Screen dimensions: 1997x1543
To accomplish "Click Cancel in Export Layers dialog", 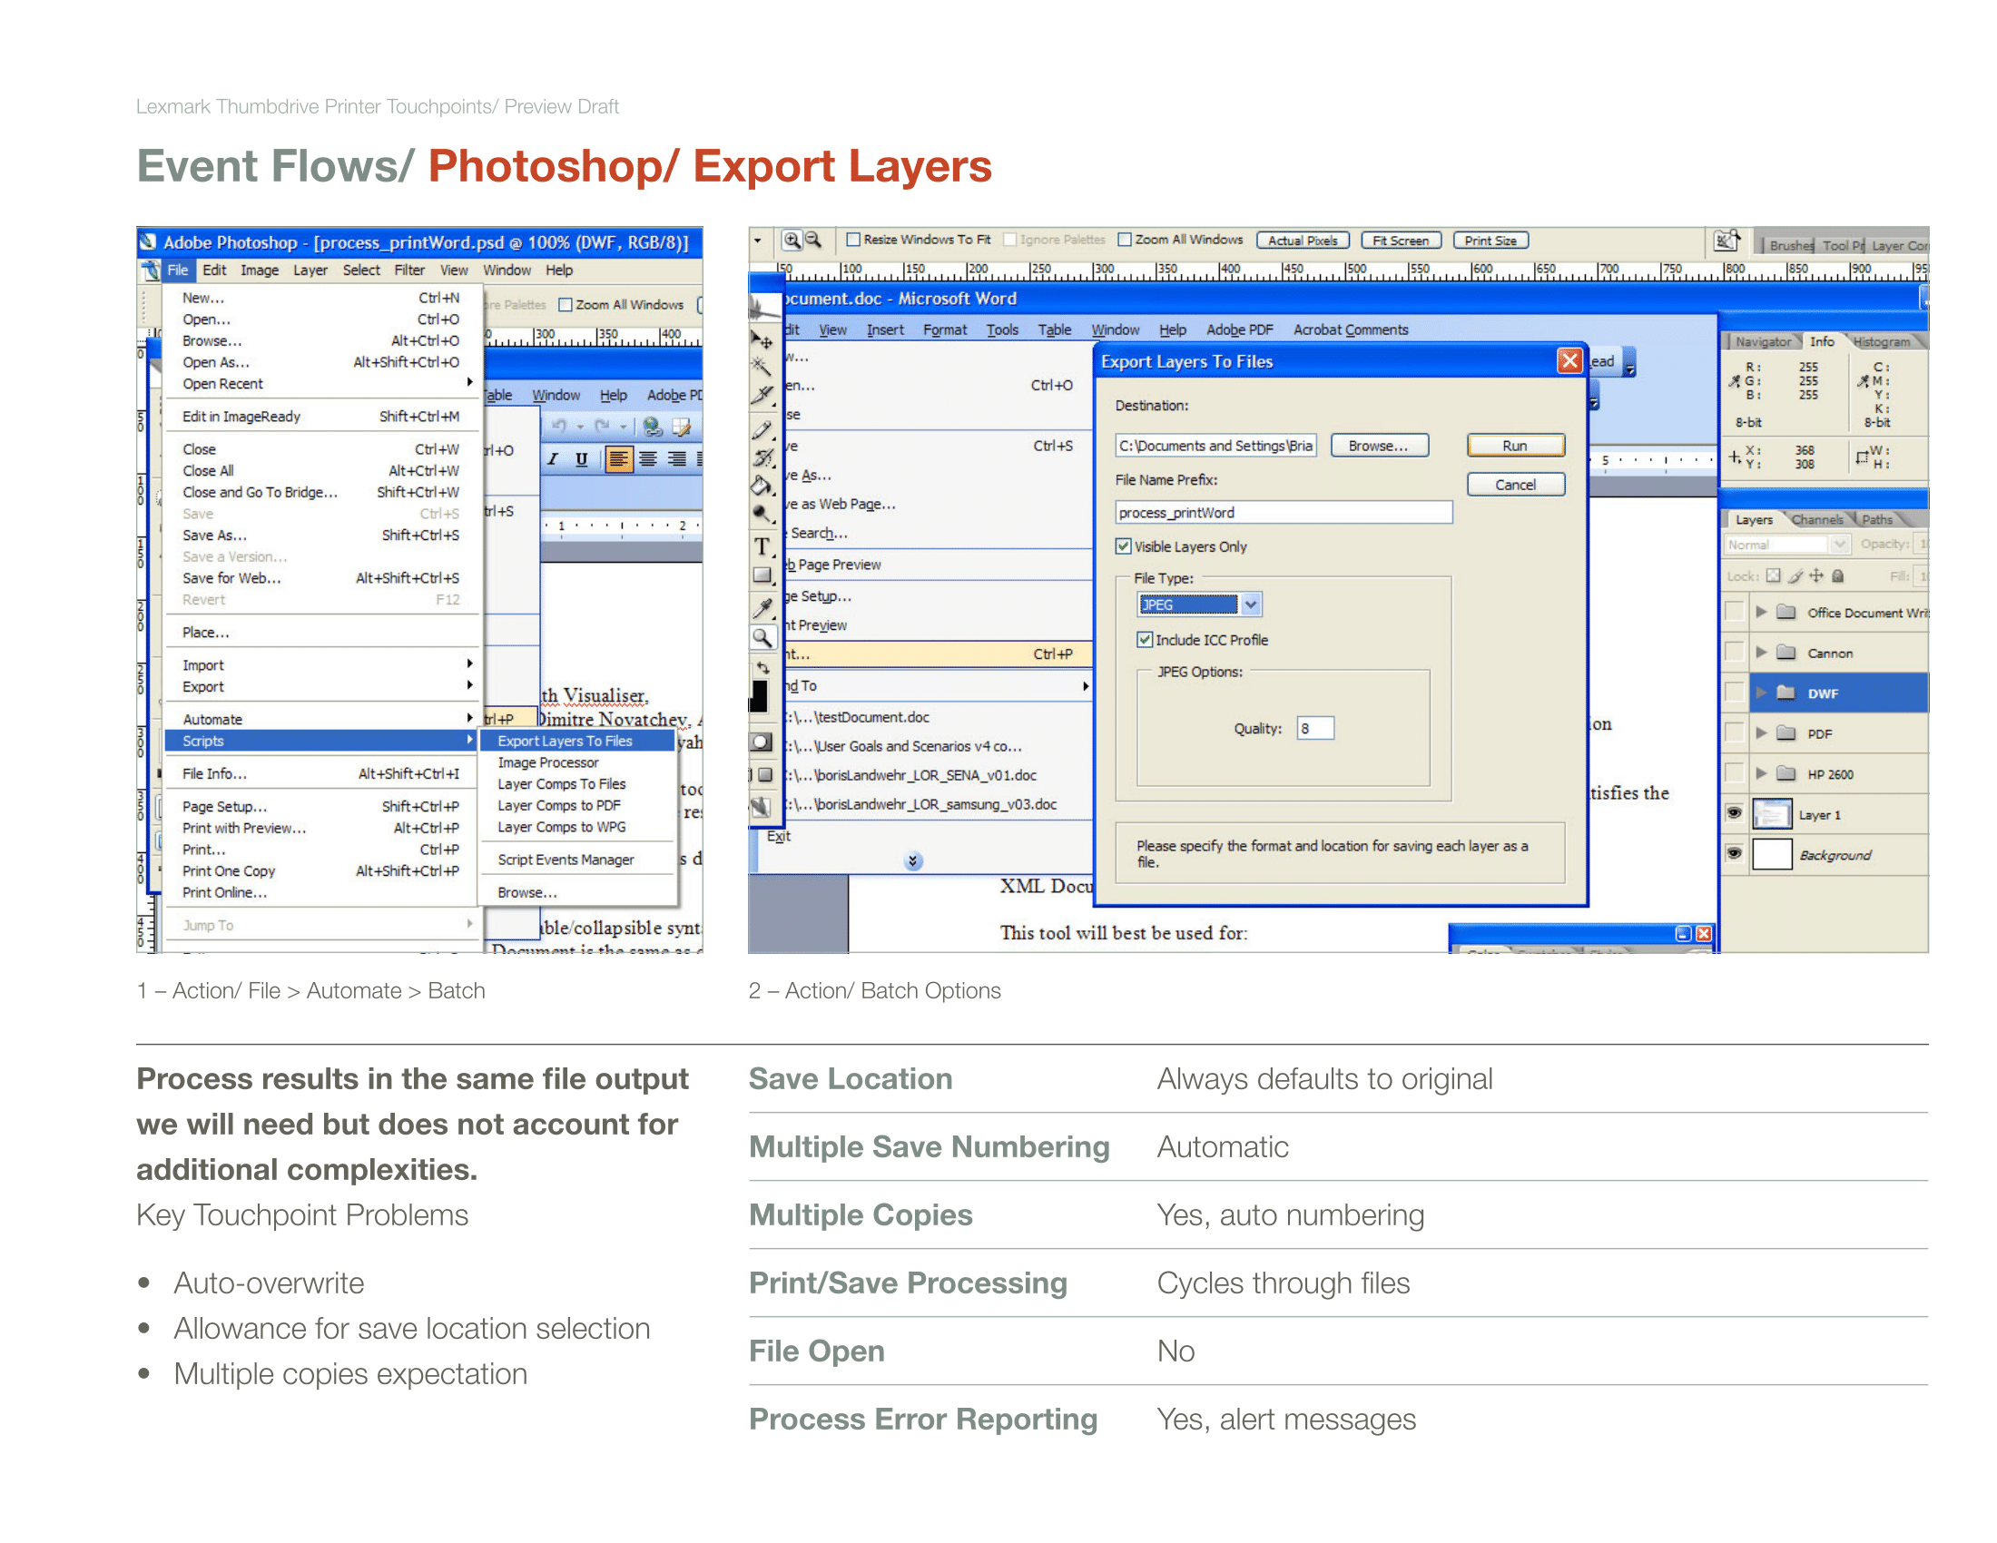I will point(1515,485).
